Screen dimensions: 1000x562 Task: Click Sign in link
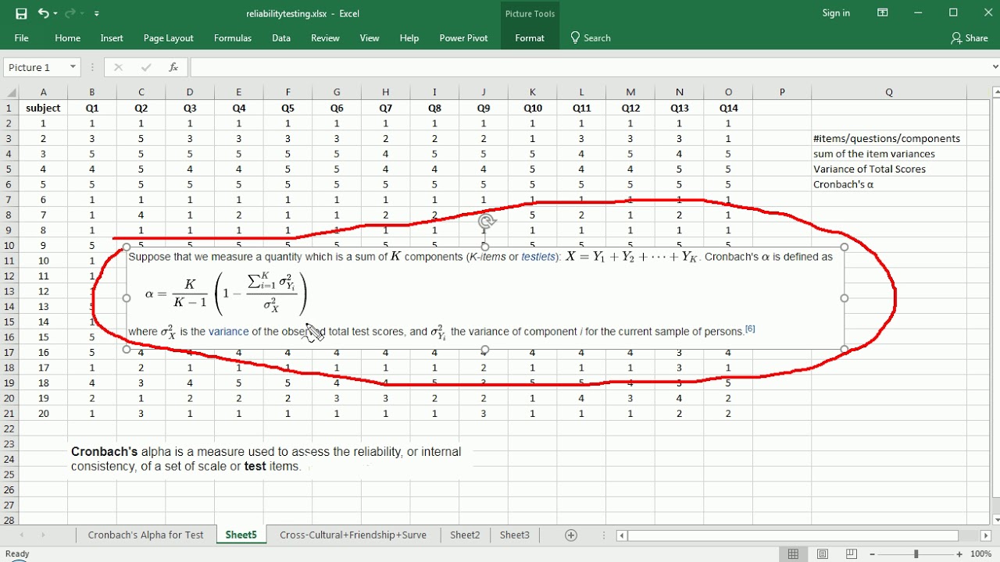coord(836,12)
